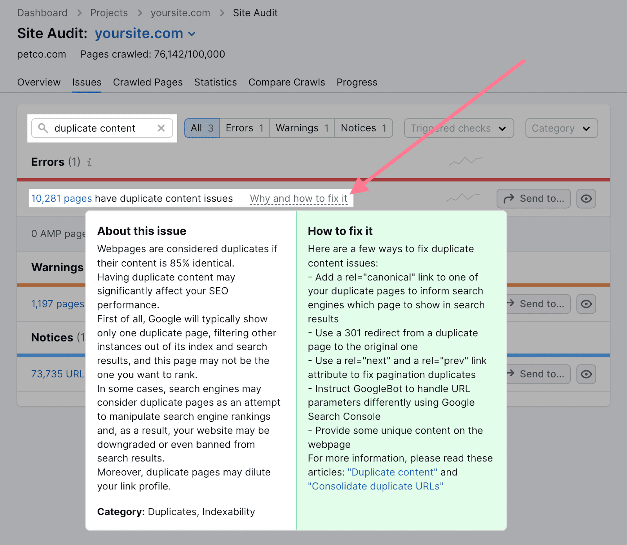
Task: Click the sparkline graph on the duplicate content row
Action: click(x=464, y=198)
